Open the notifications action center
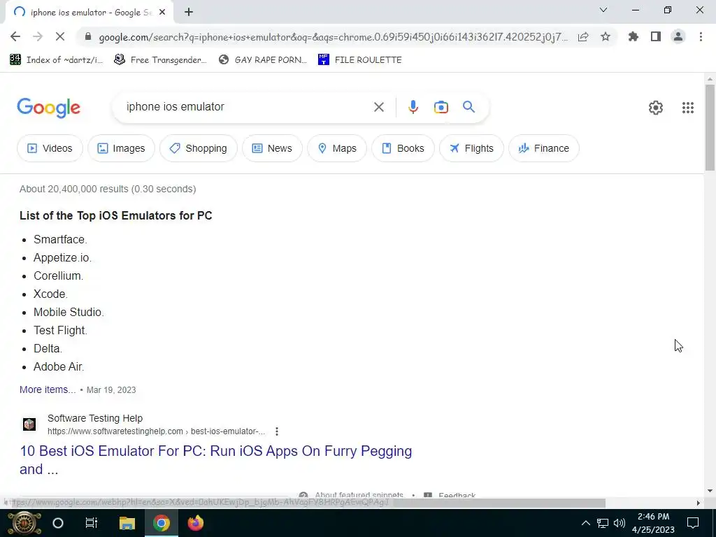716x537 pixels. pos(693,523)
